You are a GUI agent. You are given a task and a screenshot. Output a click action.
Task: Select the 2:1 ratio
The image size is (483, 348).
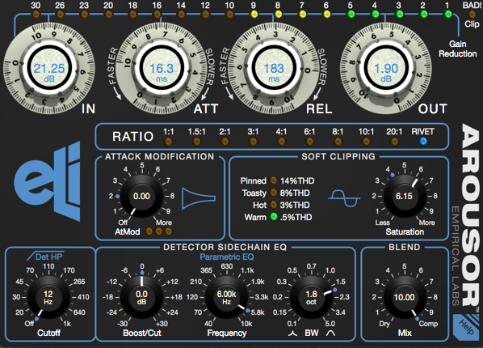(225, 142)
